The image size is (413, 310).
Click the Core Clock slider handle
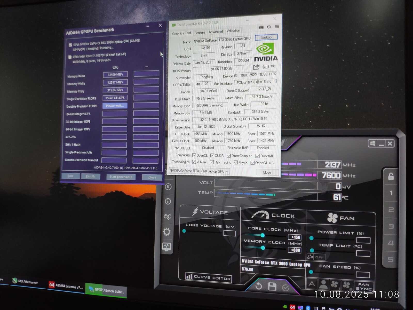(x=263, y=235)
